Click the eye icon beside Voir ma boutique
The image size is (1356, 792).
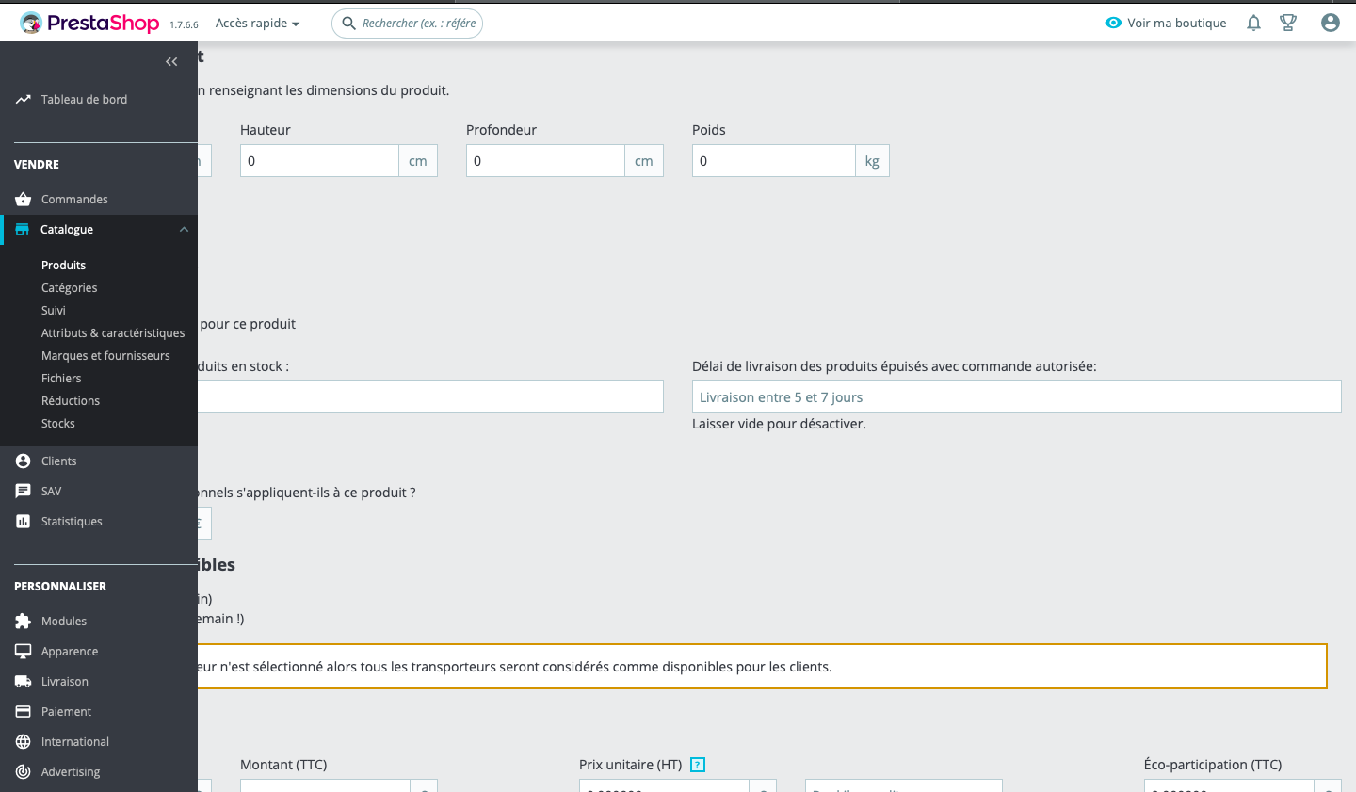pos(1113,23)
